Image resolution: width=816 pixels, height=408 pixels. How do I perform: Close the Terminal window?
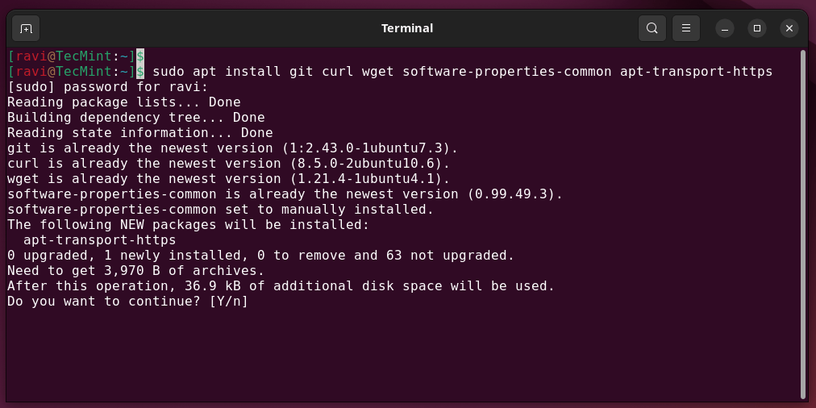789,29
